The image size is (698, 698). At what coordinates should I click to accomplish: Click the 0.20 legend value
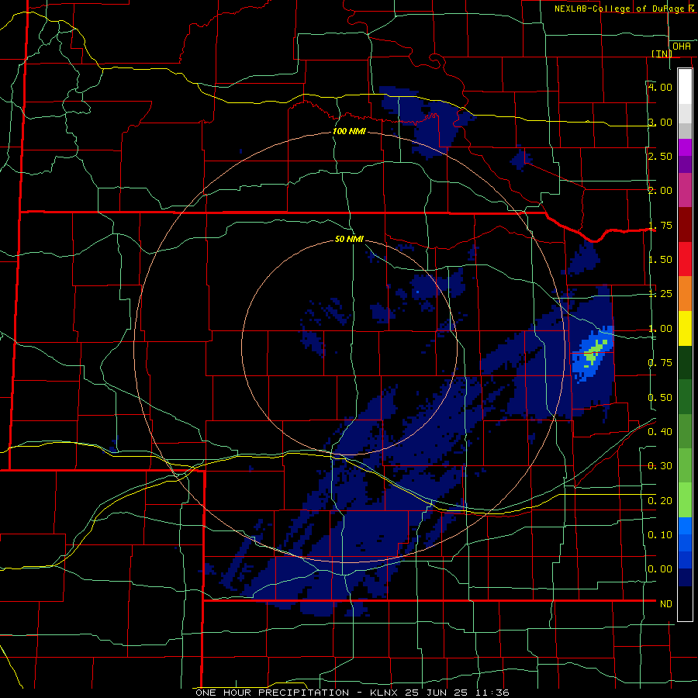point(660,501)
